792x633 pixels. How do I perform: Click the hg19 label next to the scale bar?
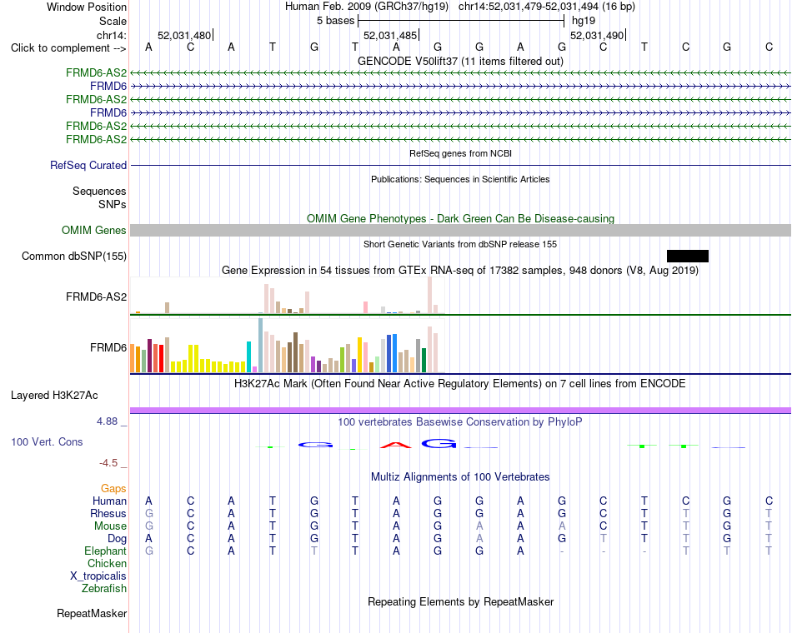[584, 21]
